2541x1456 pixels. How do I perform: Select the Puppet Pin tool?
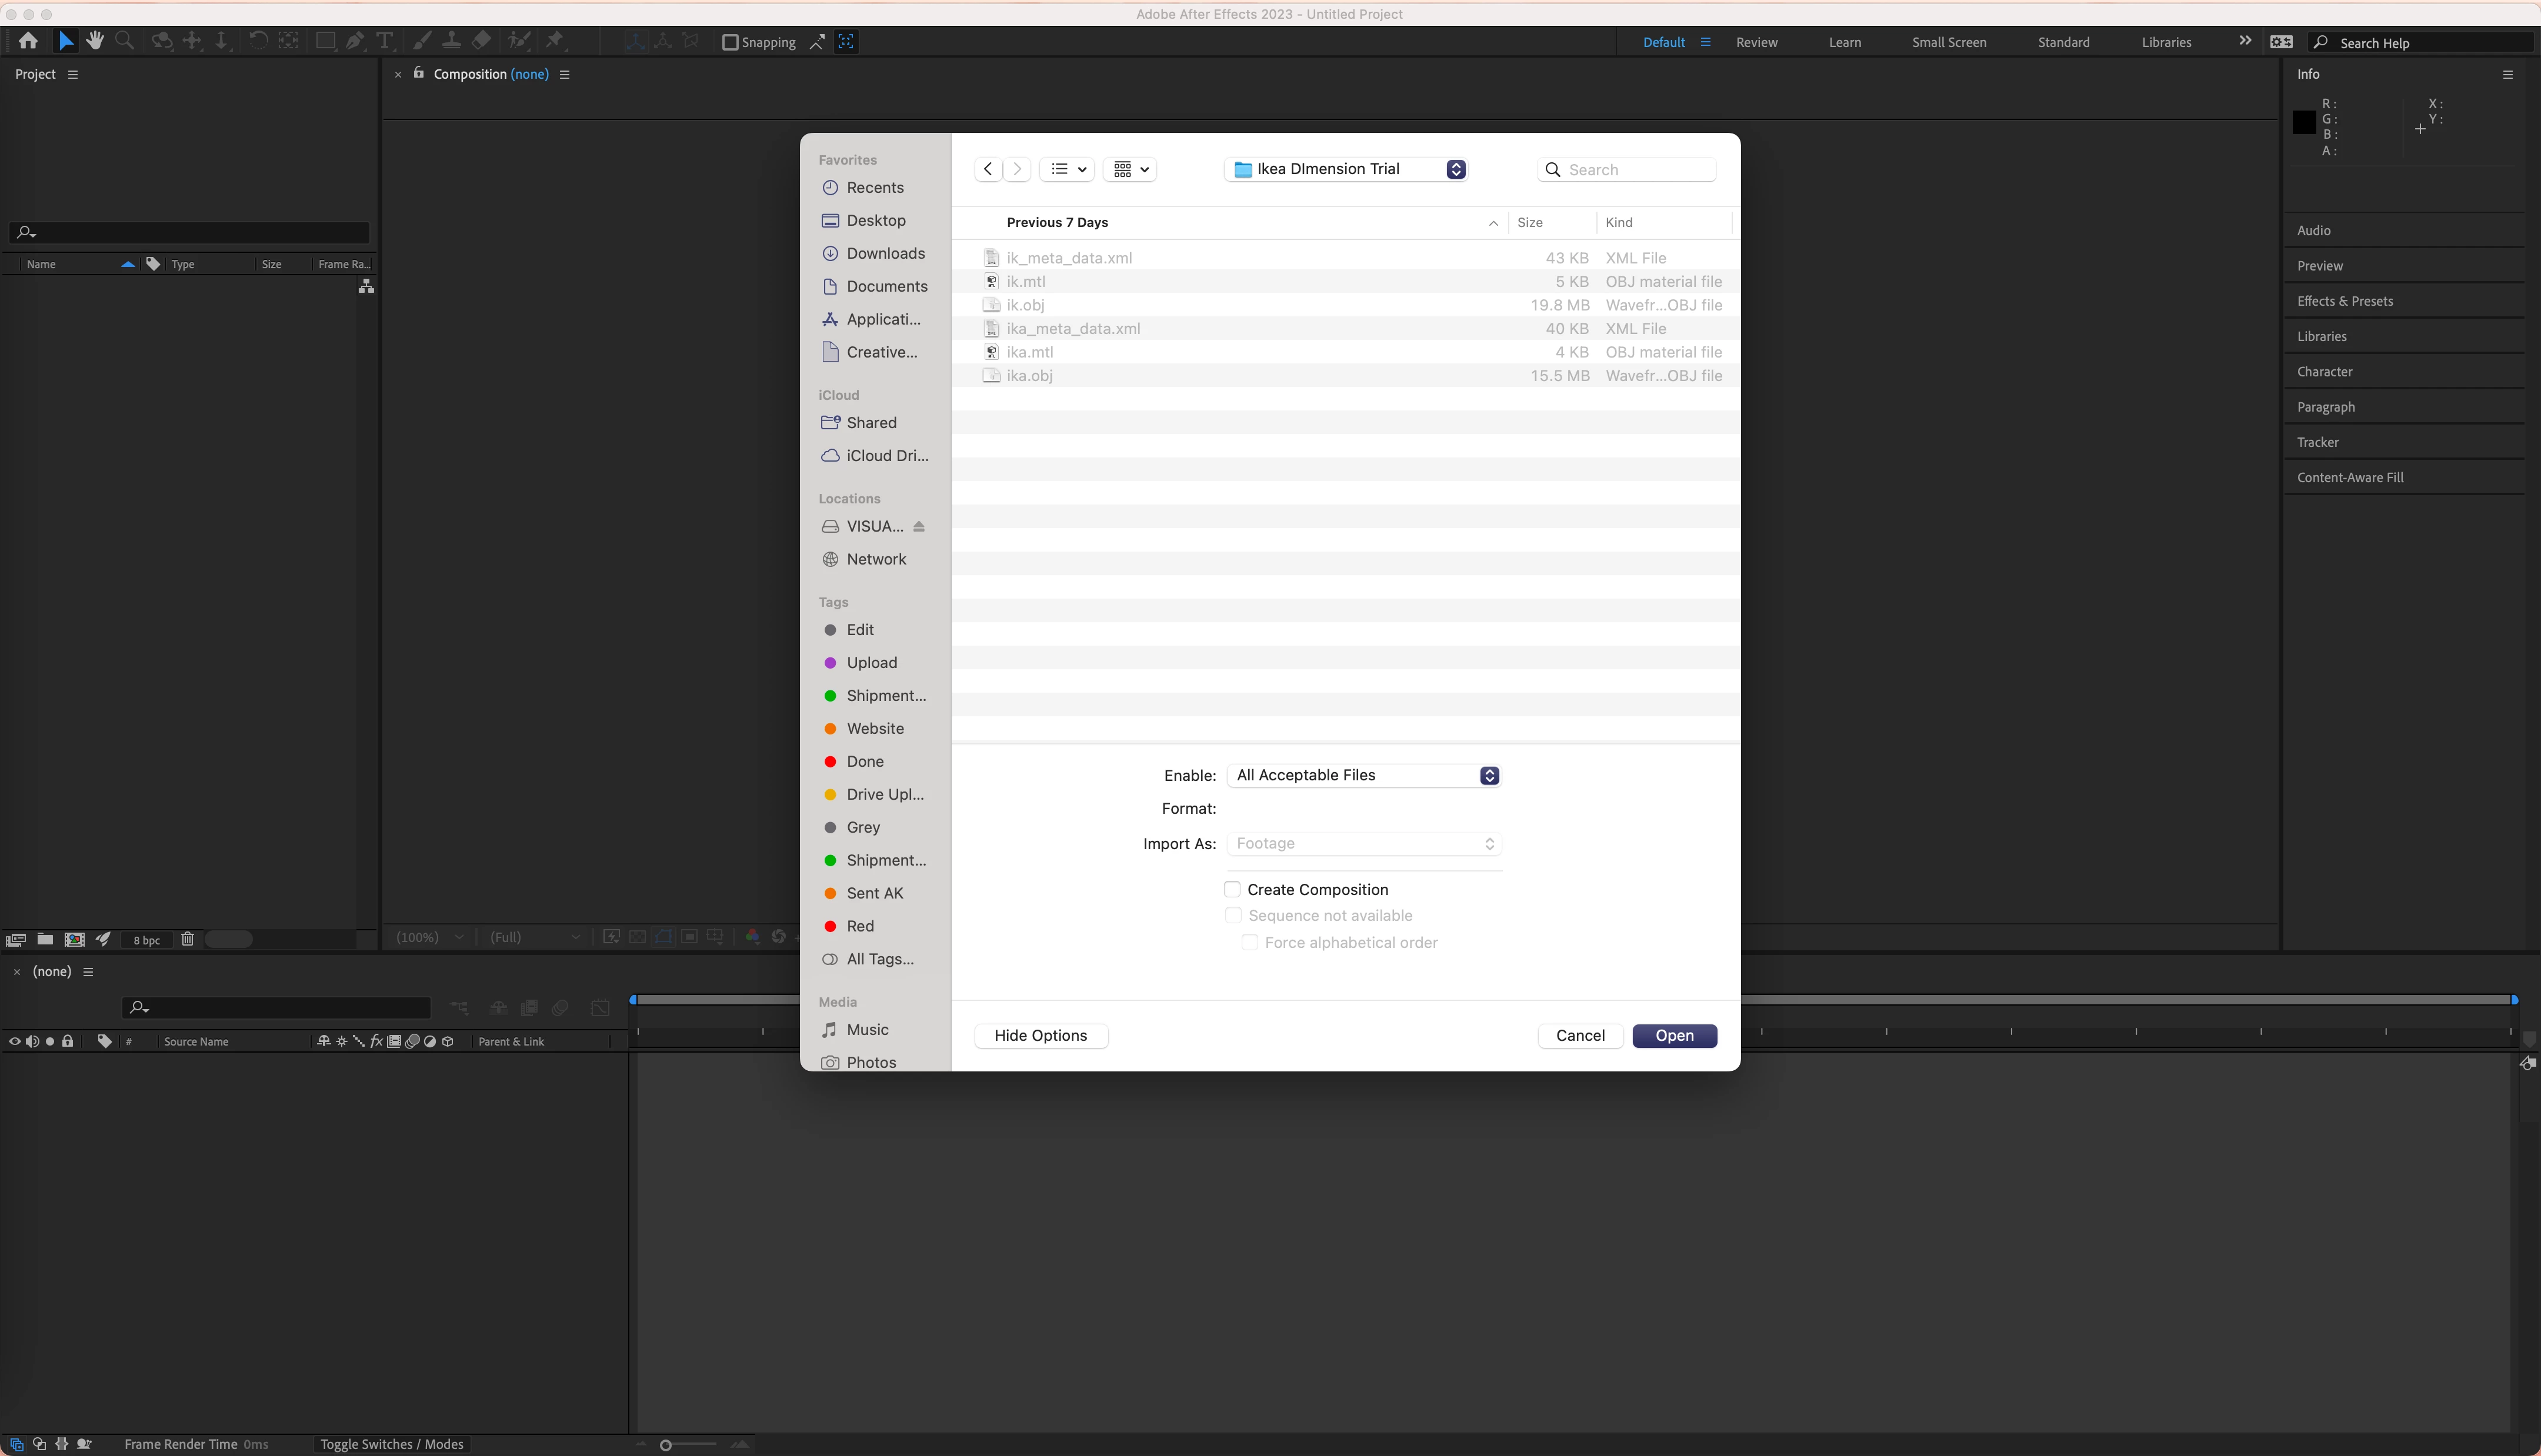pos(555,41)
